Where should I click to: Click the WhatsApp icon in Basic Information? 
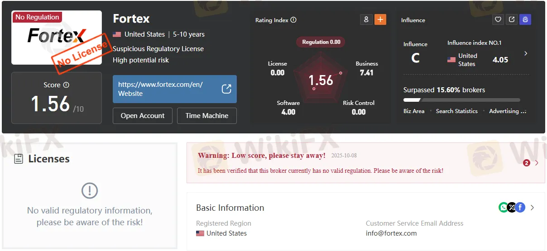[x=503, y=208]
